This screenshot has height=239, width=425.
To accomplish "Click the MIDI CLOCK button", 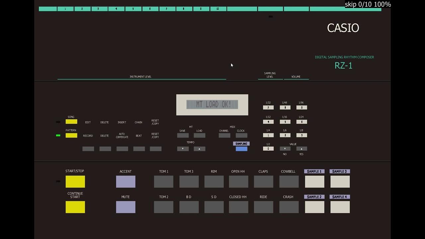I will 241,135.
